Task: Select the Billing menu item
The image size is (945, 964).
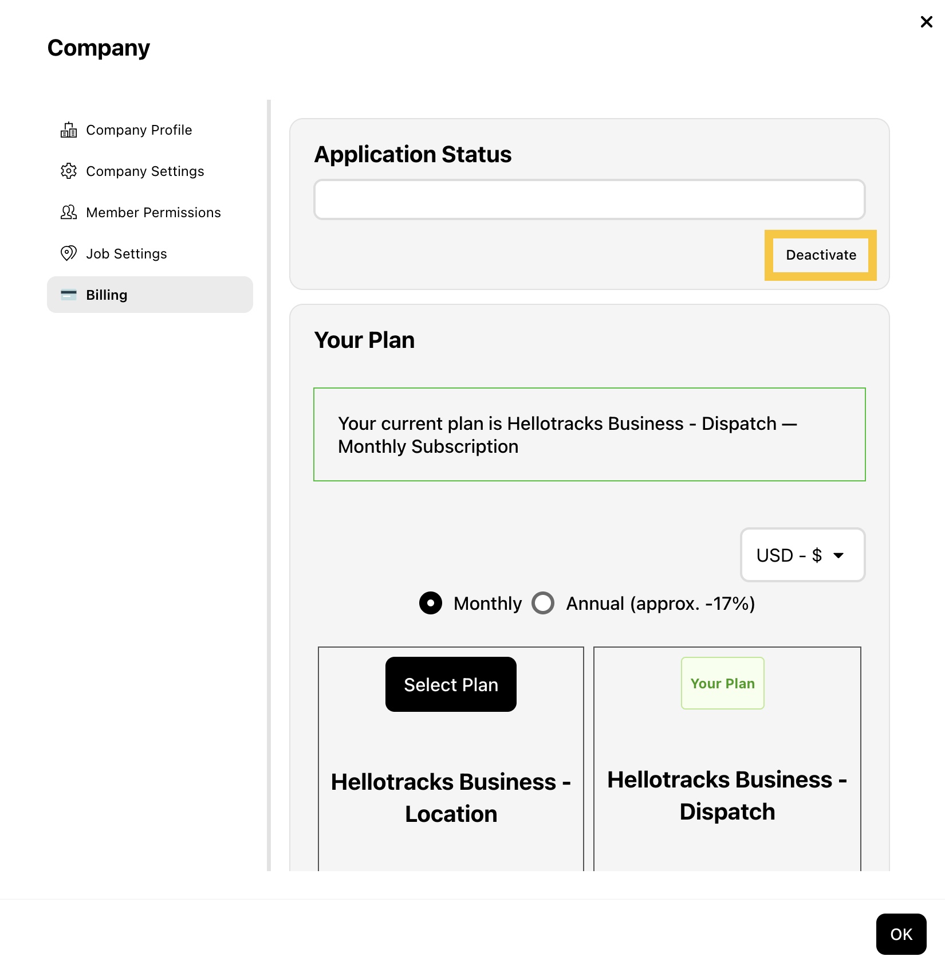Action: 150,295
